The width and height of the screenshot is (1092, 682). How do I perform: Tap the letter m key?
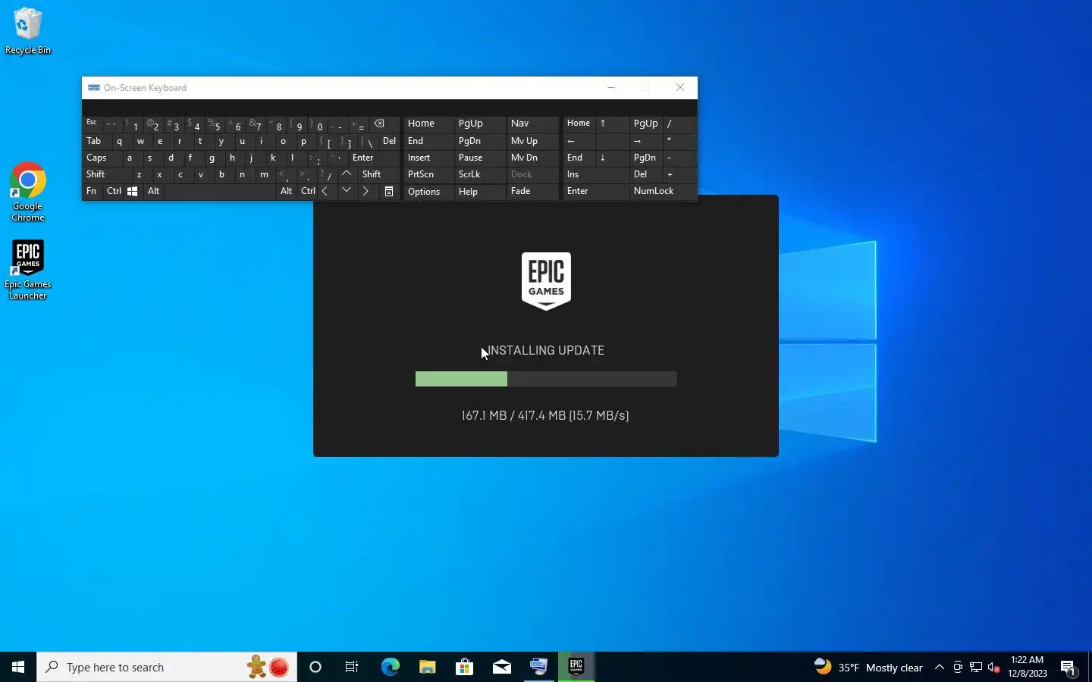(x=264, y=174)
